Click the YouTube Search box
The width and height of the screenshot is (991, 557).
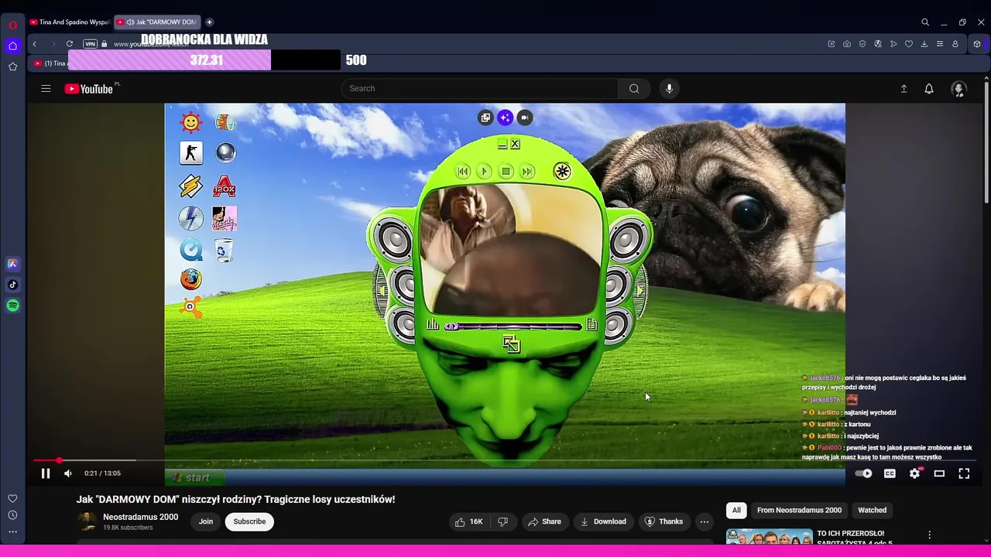point(480,88)
